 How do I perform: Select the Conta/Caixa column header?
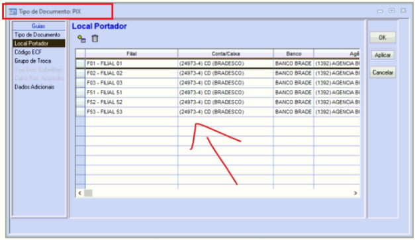click(x=226, y=54)
